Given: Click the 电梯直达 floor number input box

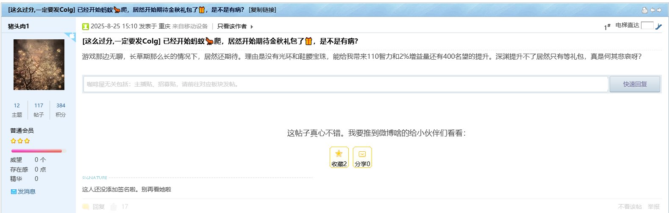Looking at the screenshot, I should 647,25.
